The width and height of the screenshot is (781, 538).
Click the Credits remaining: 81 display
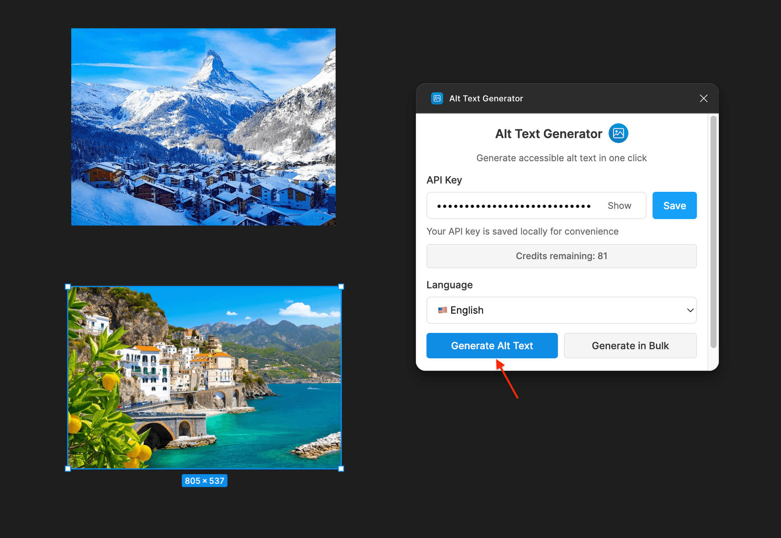click(561, 256)
